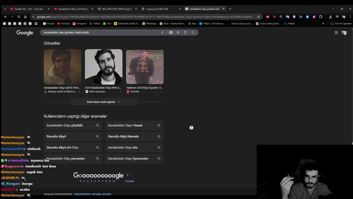Search Karadedeler Olayı 1 kaset suggestion

point(134,125)
